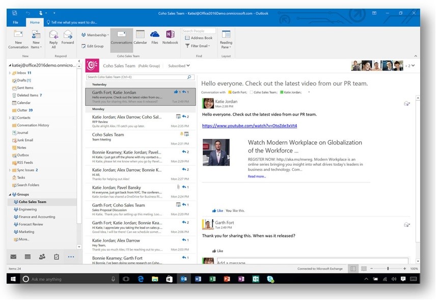The width and height of the screenshot is (440, 304).
Task: Open the File tab
Action: 16,22
